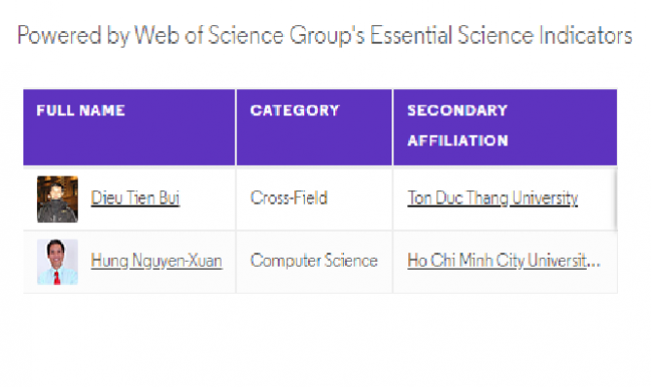Open the Dieu Tien Bui name link
651x387 pixels.
[135, 198]
